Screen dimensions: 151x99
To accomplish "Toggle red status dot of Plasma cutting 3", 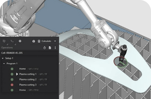I will point(12,85).
